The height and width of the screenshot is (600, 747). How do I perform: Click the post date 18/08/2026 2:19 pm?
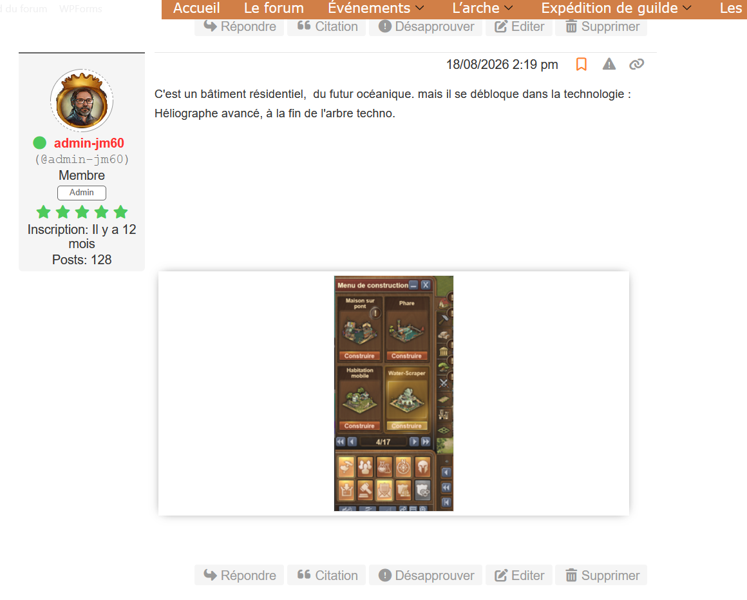point(502,64)
